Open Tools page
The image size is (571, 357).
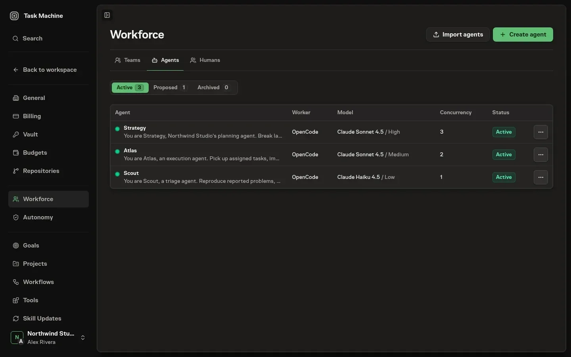tap(48, 300)
